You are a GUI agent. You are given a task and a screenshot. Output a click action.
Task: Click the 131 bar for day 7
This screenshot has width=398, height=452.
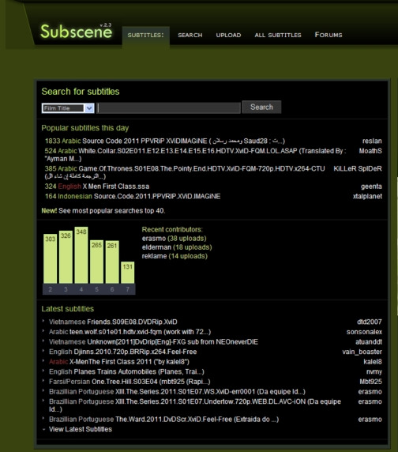pos(128,273)
